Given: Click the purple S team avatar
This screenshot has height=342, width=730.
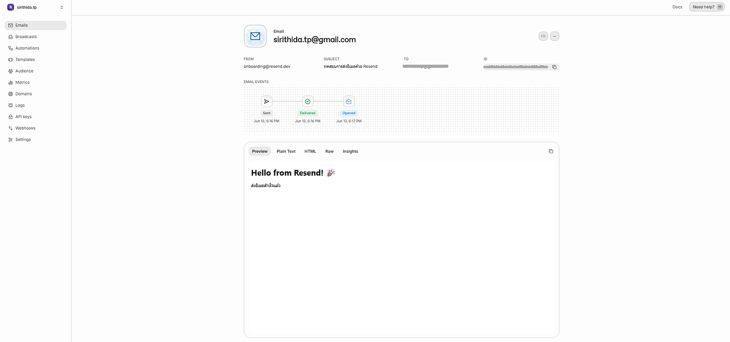Looking at the screenshot, I should (10, 7).
